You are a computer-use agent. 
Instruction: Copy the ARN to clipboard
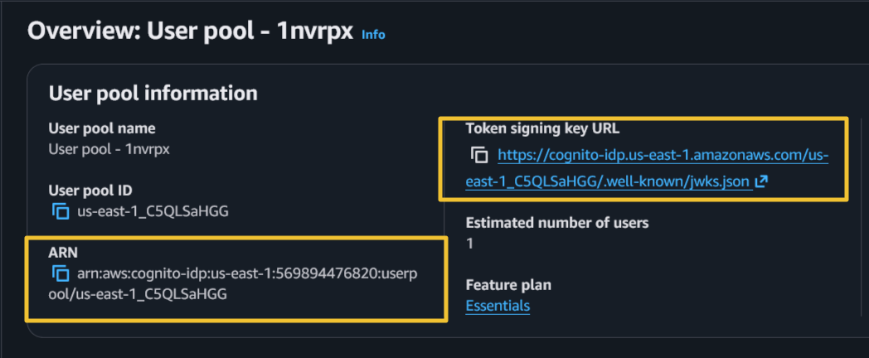[61, 273]
